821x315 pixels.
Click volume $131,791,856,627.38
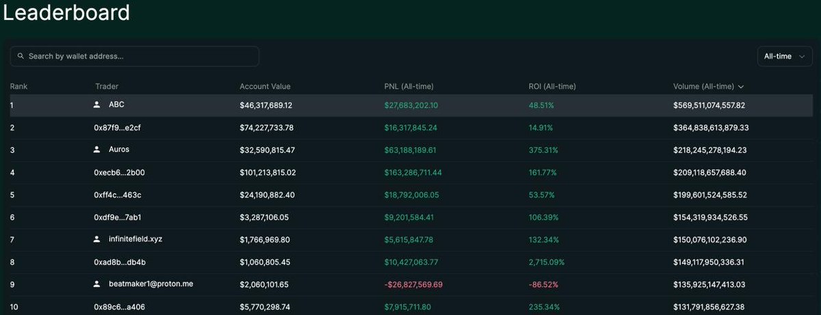point(709,307)
